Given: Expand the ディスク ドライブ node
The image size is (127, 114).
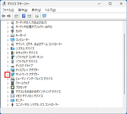Looking at the screenshot, I should (8, 66).
